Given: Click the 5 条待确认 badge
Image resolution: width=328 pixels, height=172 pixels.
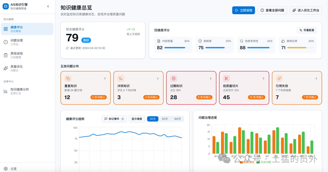Looking at the screenshot, I should point(98,97).
